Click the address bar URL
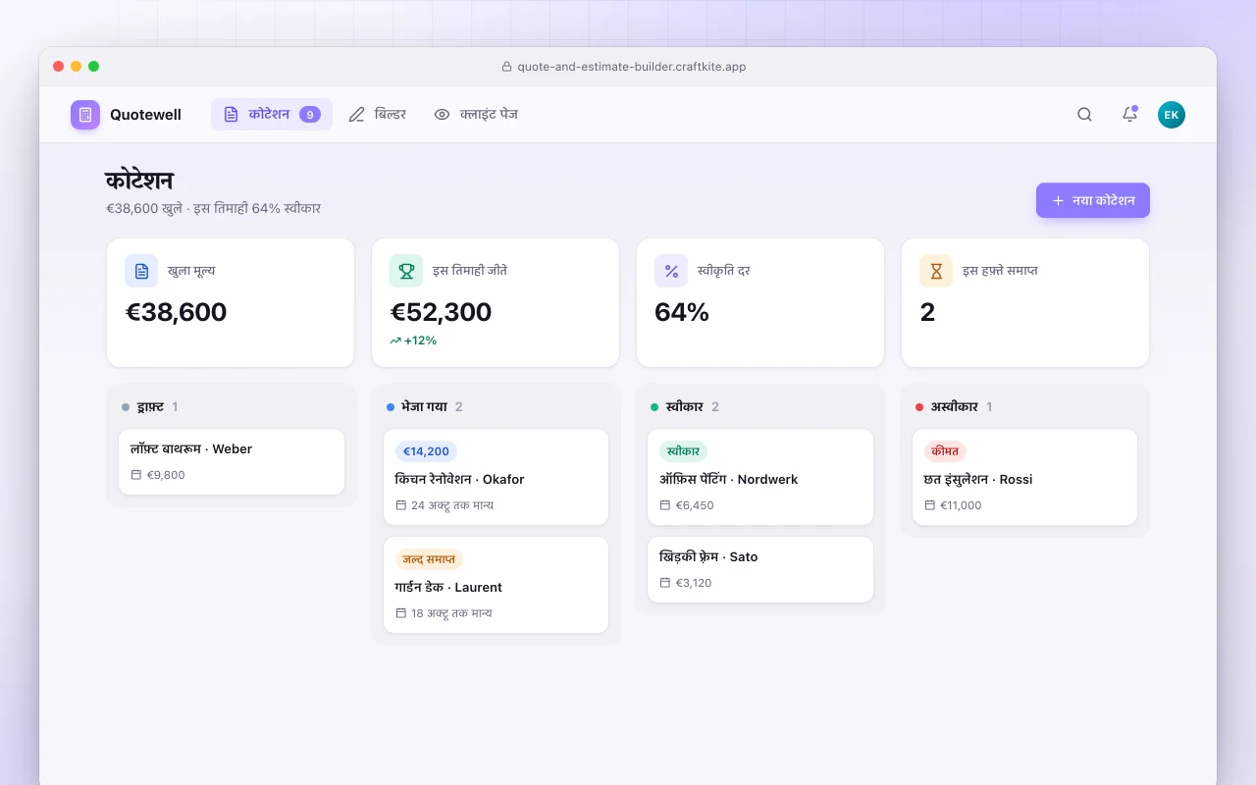The height and width of the screenshot is (785, 1256). [x=632, y=67]
